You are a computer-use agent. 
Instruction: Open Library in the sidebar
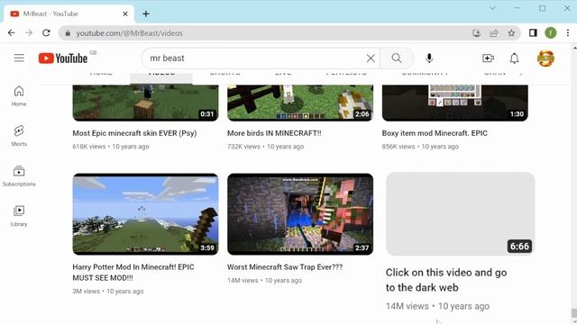click(19, 216)
